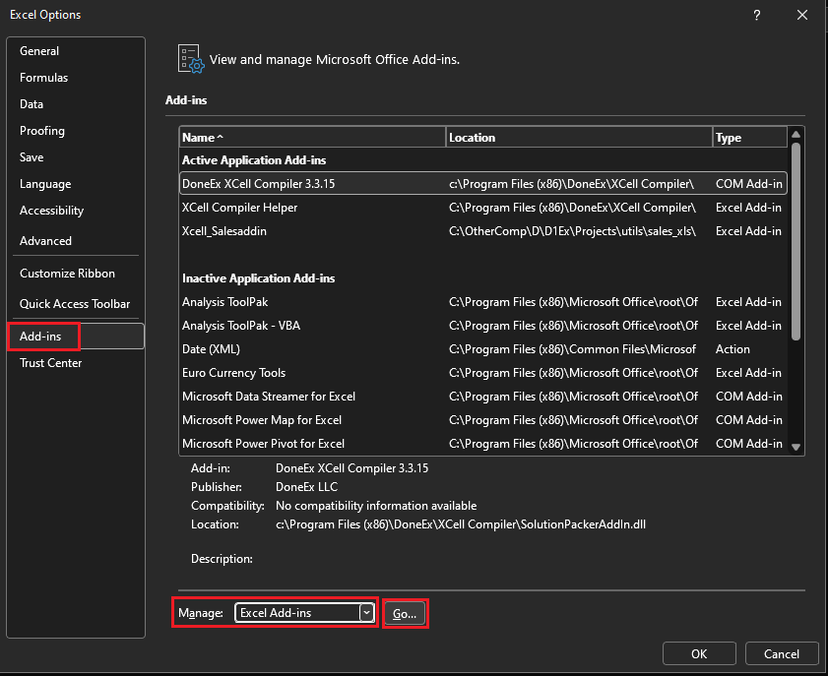Sort add-ins by Location column header
This screenshot has width=828, height=676.
pos(579,137)
